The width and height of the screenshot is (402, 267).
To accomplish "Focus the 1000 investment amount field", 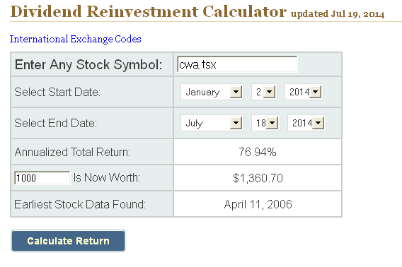I will coord(42,178).
